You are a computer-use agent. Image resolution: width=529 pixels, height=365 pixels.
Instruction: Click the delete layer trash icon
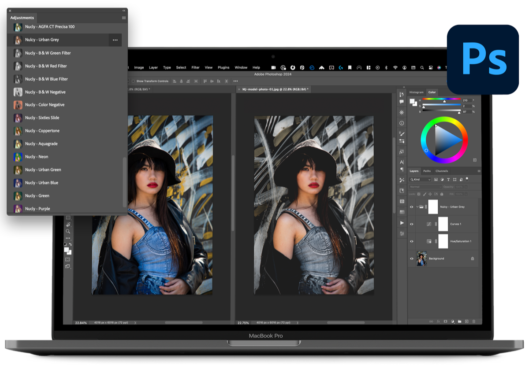pyautogui.click(x=474, y=321)
